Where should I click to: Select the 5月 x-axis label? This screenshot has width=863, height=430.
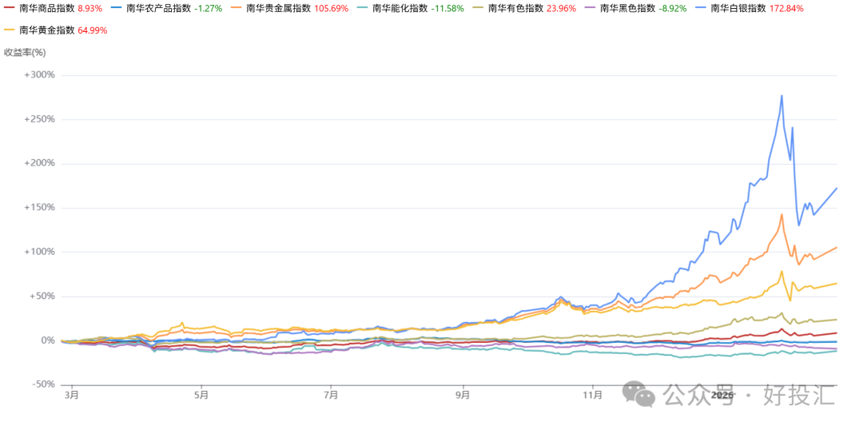[x=201, y=394]
